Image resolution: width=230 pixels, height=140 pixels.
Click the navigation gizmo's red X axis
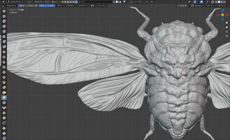tap(227, 15)
